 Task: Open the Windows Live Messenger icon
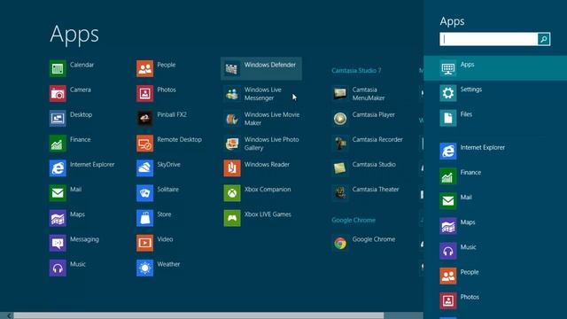(x=232, y=94)
